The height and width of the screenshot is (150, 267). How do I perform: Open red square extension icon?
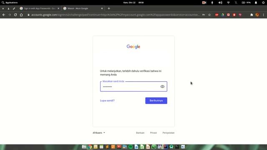point(228,15)
